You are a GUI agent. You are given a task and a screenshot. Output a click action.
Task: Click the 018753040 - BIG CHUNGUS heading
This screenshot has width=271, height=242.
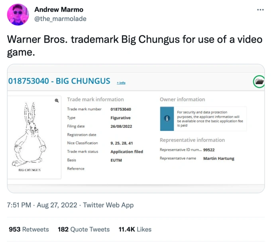[x=59, y=81]
